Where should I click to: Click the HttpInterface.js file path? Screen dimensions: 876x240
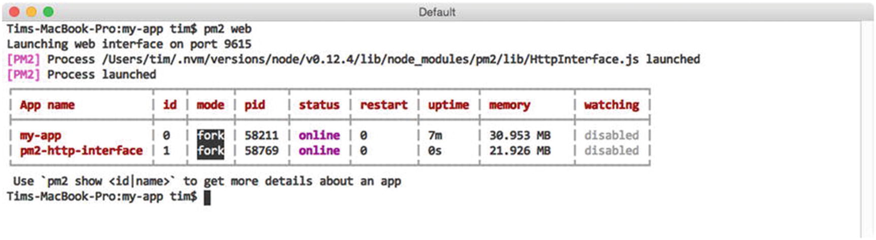pyautogui.click(x=370, y=59)
